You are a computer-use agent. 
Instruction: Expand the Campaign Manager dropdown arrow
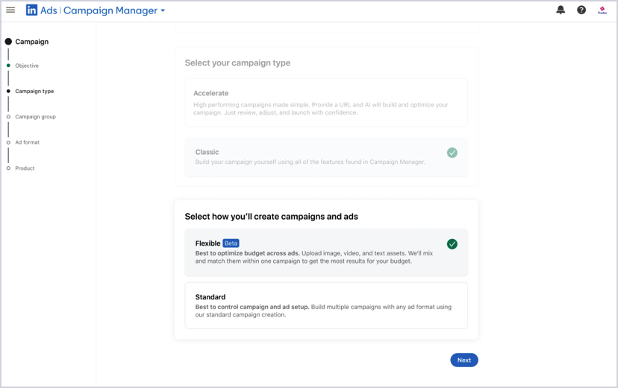coord(163,10)
